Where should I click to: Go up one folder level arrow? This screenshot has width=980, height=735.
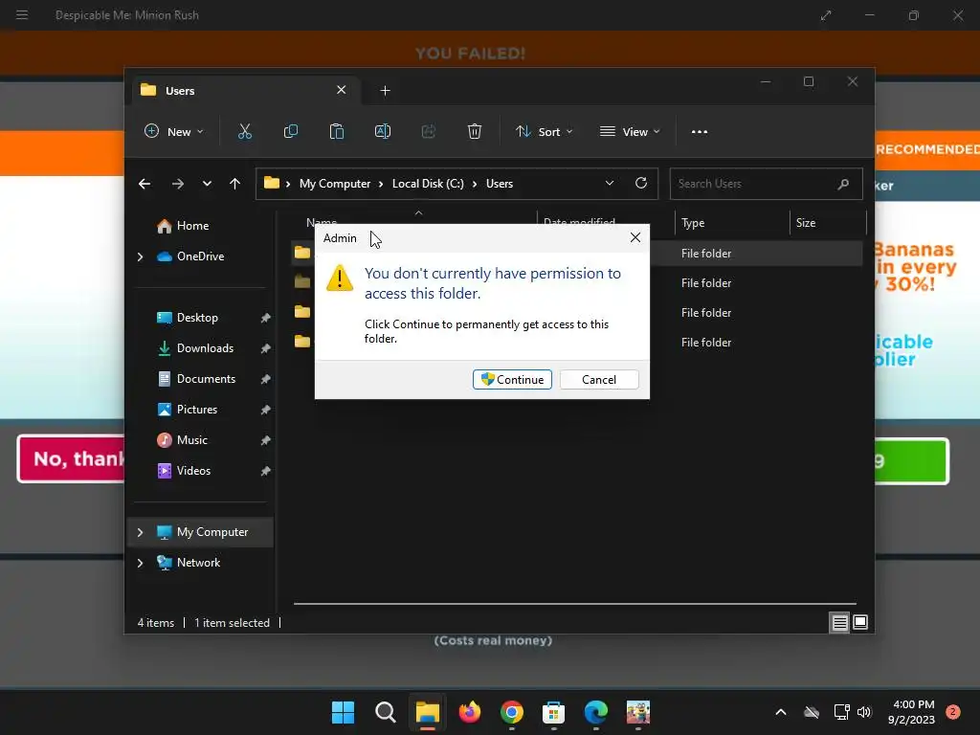point(235,184)
